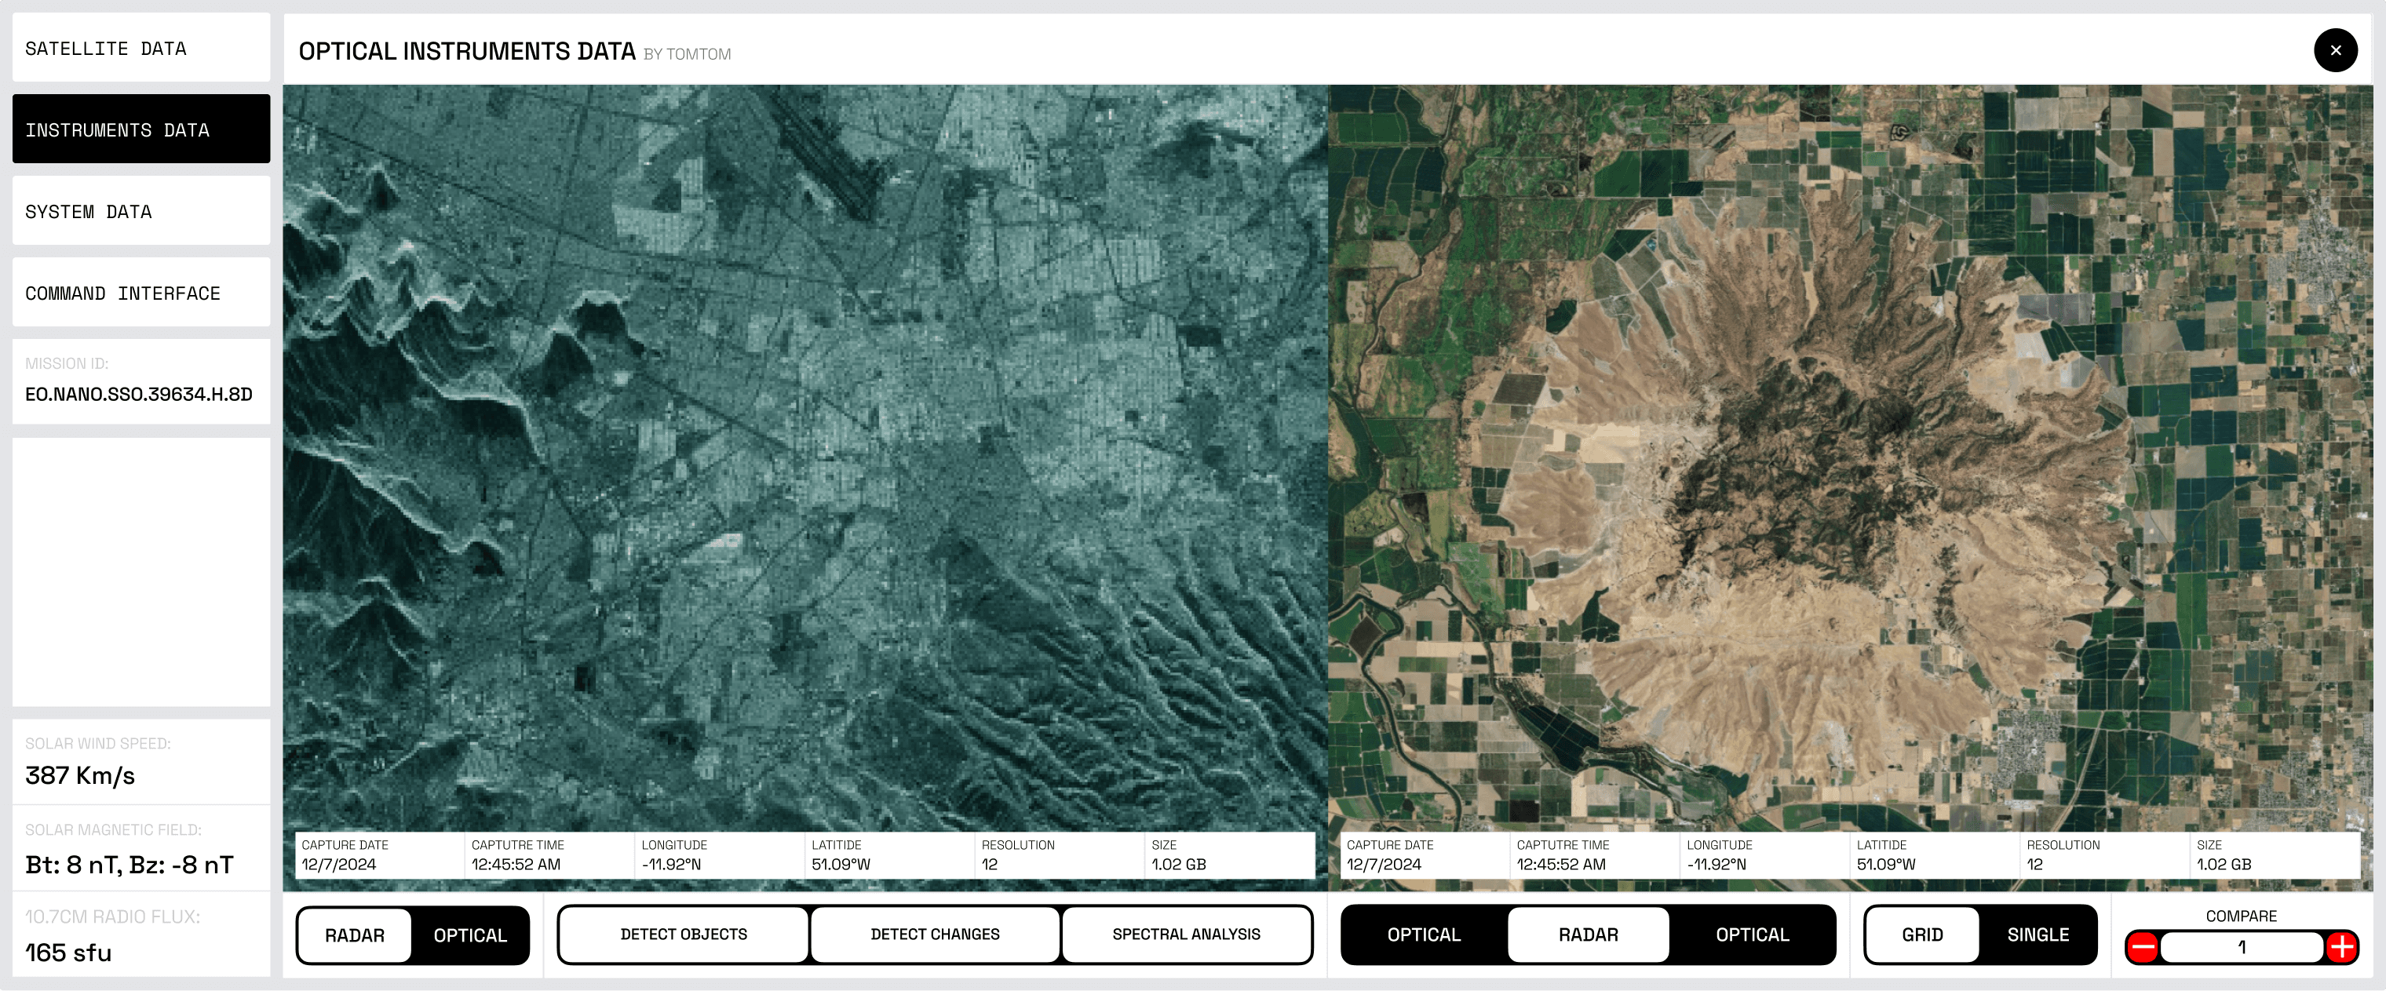Select the first Optical segment beside Radar
This screenshot has width=2386, height=991.
1424,935
